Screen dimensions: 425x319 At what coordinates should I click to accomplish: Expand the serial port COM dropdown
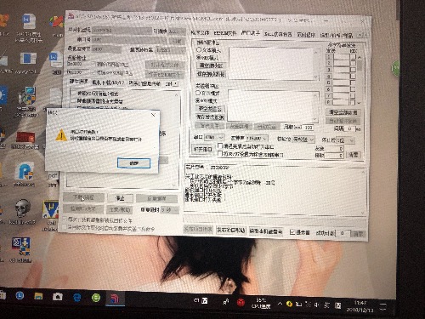coord(214,137)
